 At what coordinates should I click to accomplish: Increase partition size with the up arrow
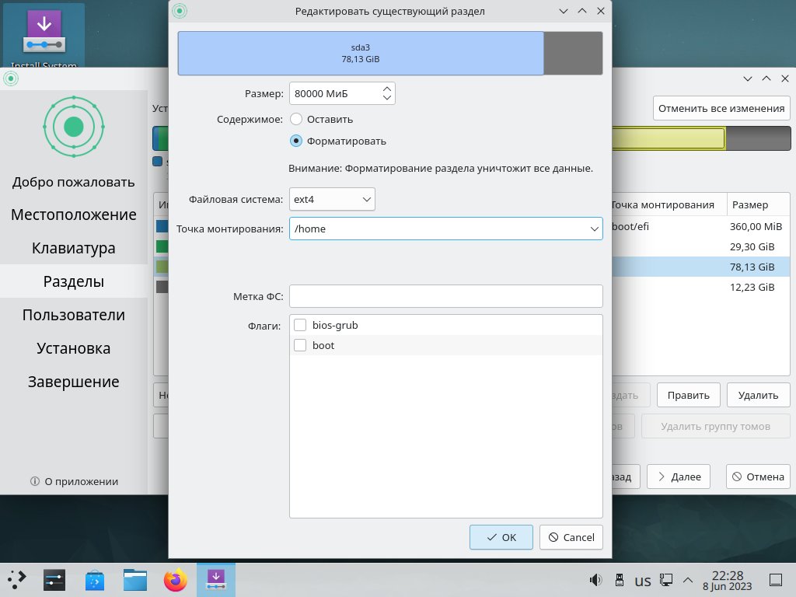(x=387, y=89)
